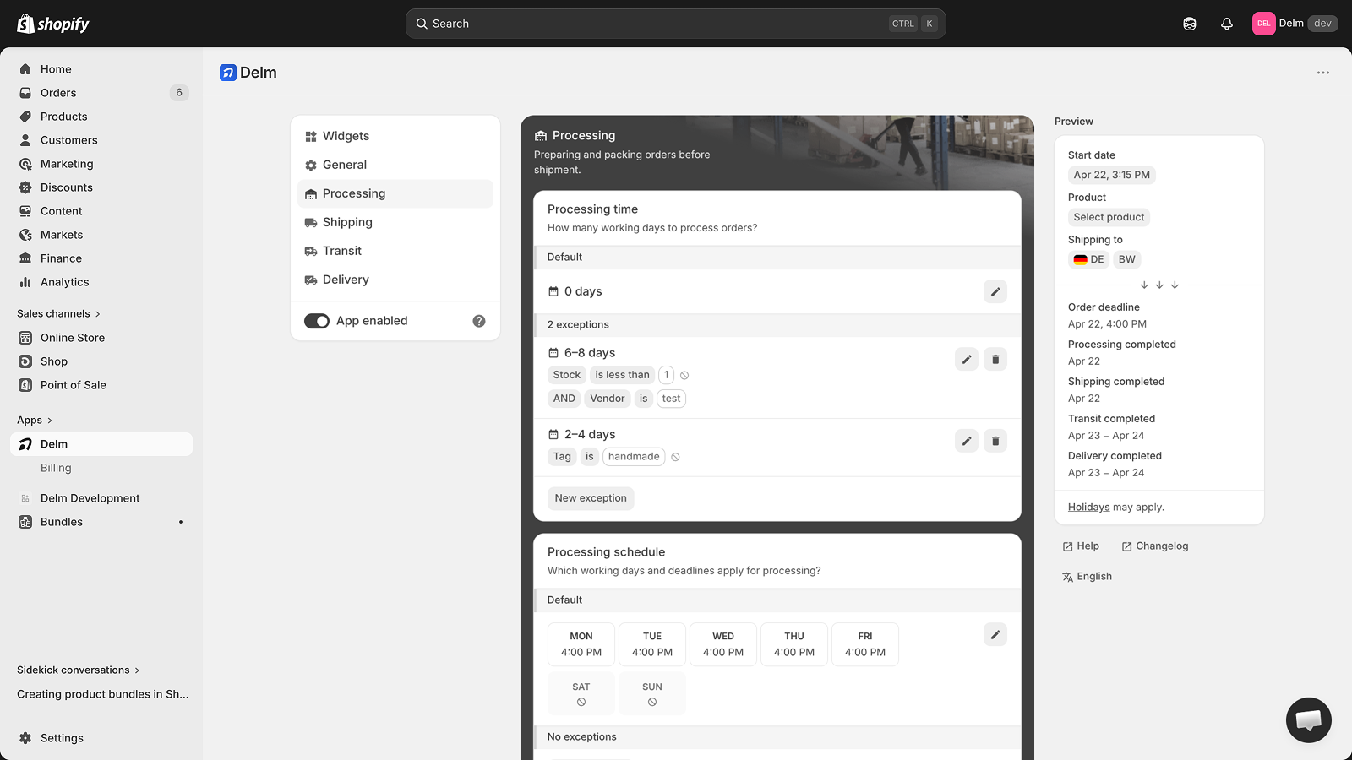Viewport: 1352px width, 760px height.
Task: Expand the Apps section
Action: click(35, 420)
